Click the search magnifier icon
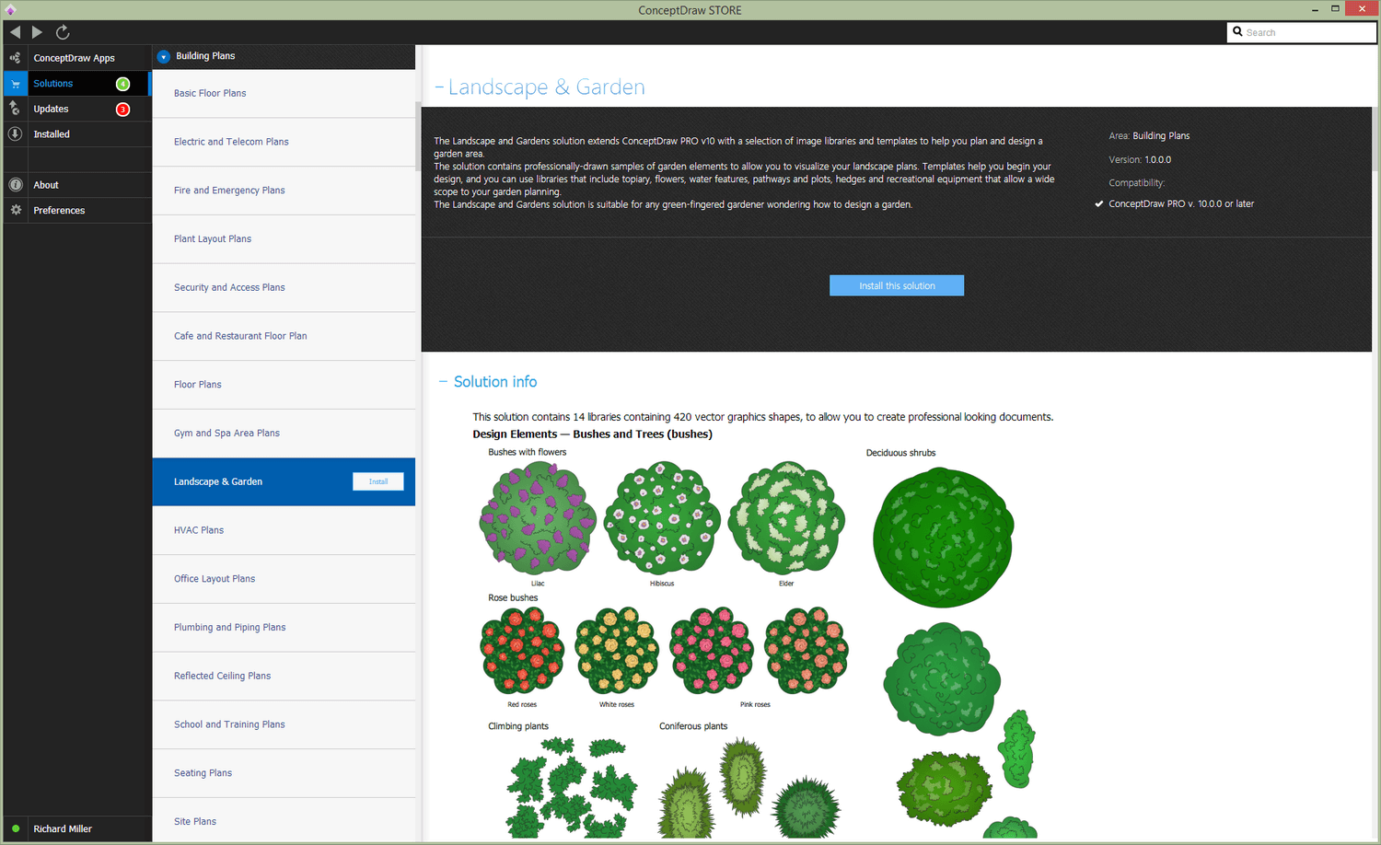The height and width of the screenshot is (845, 1381). 1237,32
